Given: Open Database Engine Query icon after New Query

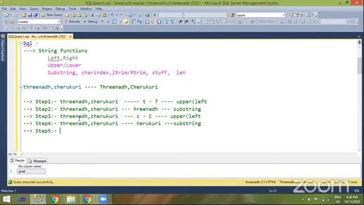Looking at the screenshot, I should point(67,15).
